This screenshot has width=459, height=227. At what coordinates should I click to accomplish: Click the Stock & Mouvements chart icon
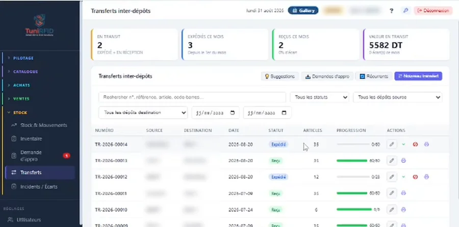(x=14, y=125)
